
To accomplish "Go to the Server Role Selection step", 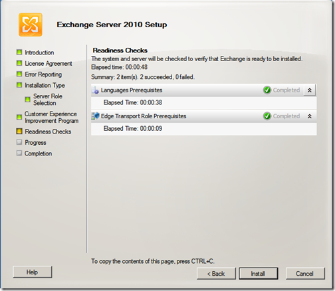I will click(48, 100).
